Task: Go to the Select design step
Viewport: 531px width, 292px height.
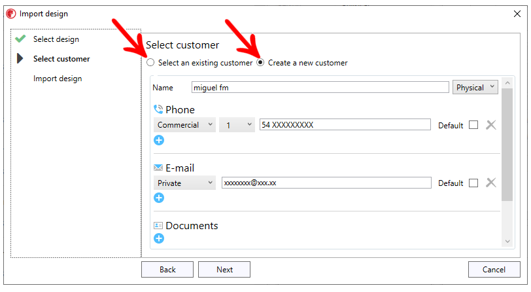Action: pyautogui.click(x=56, y=39)
